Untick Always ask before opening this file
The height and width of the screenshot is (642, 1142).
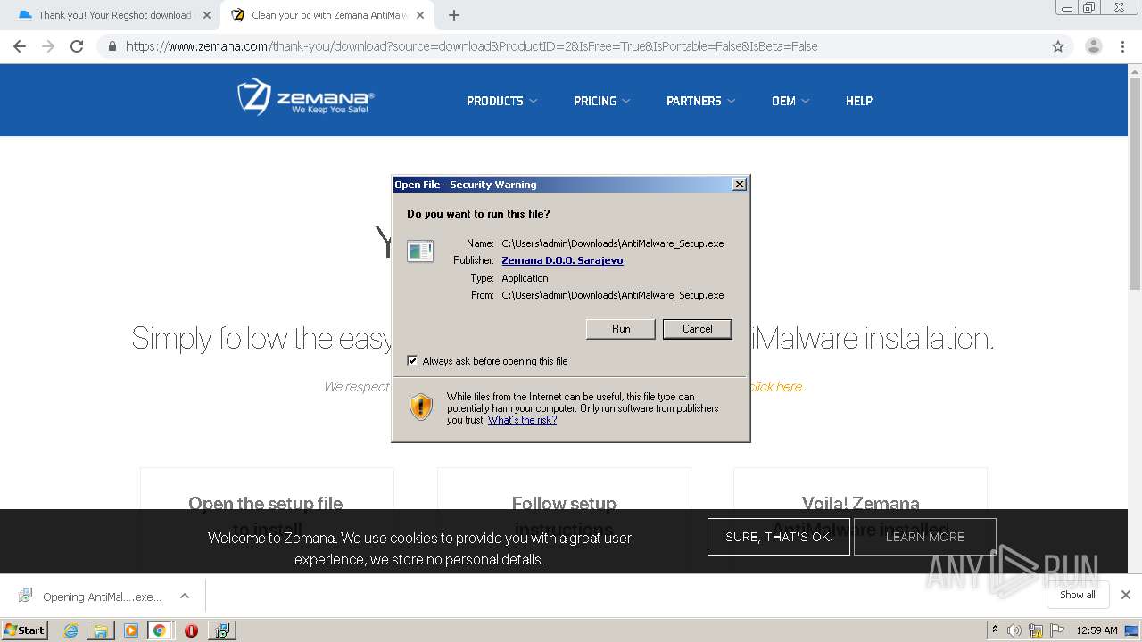[x=412, y=361]
